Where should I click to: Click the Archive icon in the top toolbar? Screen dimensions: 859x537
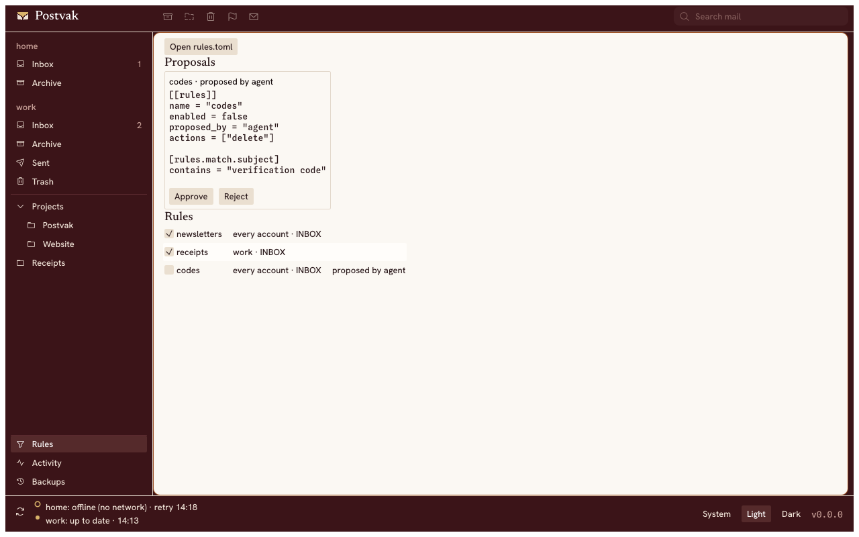coord(168,17)
